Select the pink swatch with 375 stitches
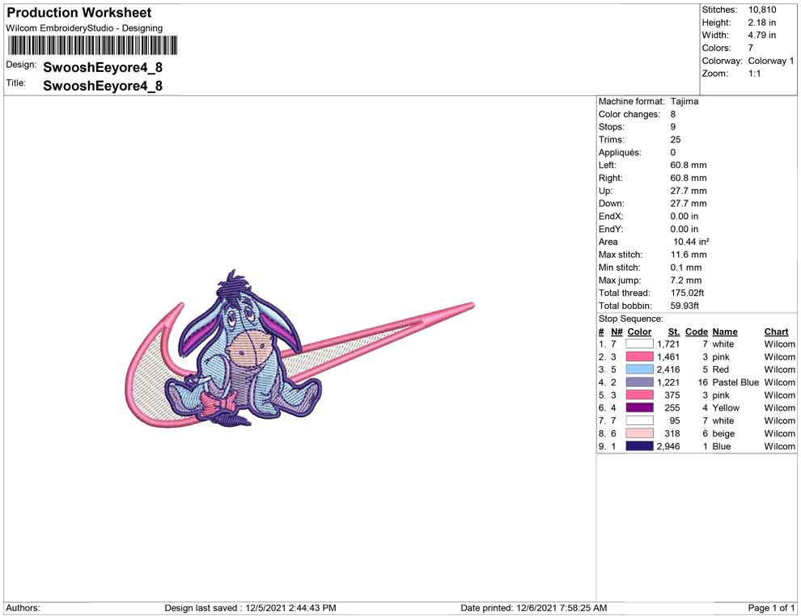The image size is (801, 616). click(x=639, y=395)
